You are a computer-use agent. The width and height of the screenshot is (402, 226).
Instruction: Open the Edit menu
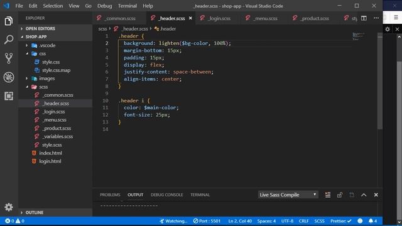click(x=33, y=6)
